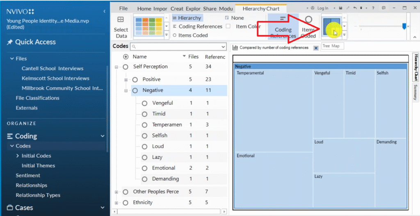
Task: Open the Codes search dropdown arrow
Action: [223, 47]
